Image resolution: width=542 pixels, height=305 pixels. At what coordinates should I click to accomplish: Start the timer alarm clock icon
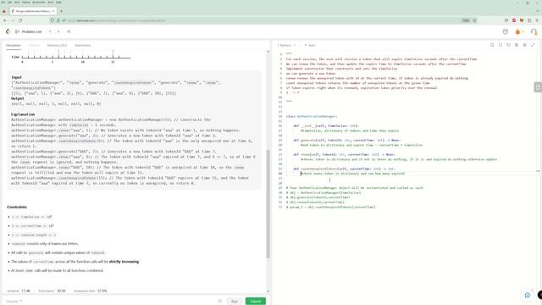(506, 32)
